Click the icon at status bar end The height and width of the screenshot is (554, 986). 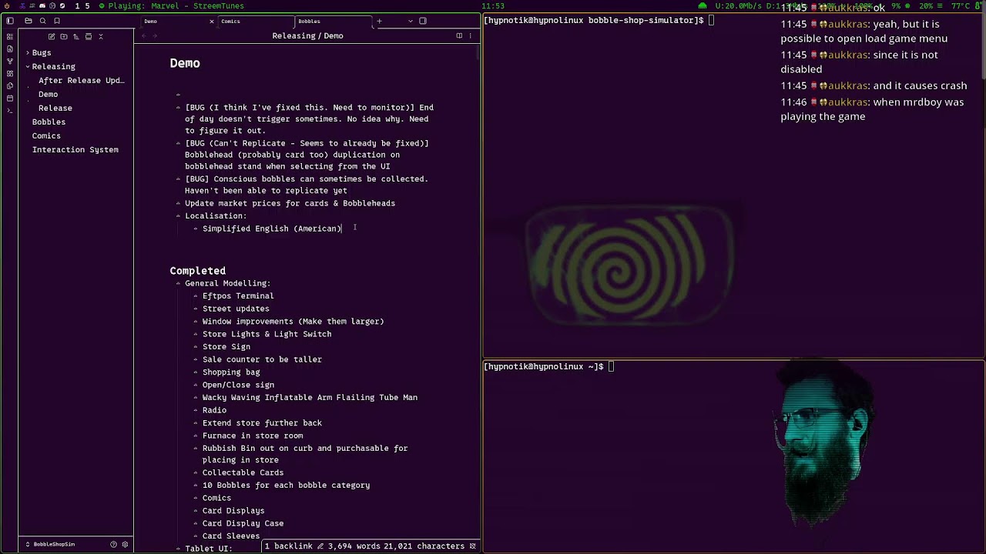[472, 546]
